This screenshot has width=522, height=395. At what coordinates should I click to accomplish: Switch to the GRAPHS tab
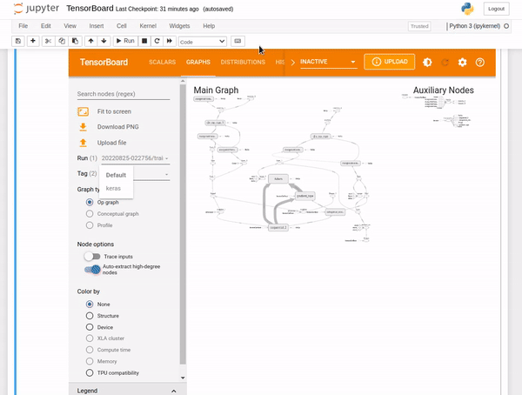pyautogui.click(x=198, y=63)
